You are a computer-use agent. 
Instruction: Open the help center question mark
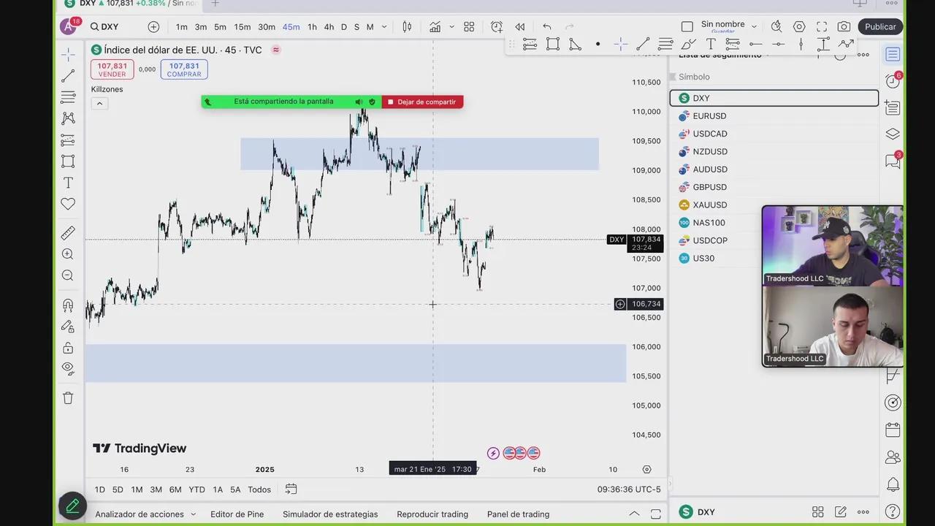pyautogui.click(x=892, y=511)
